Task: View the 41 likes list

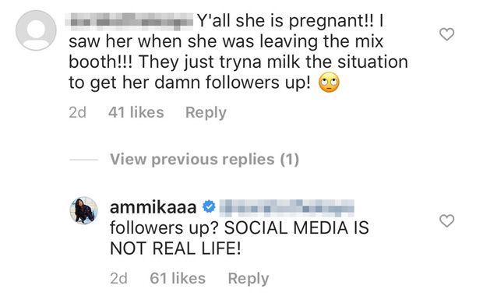Action: [x=136, y=112]
